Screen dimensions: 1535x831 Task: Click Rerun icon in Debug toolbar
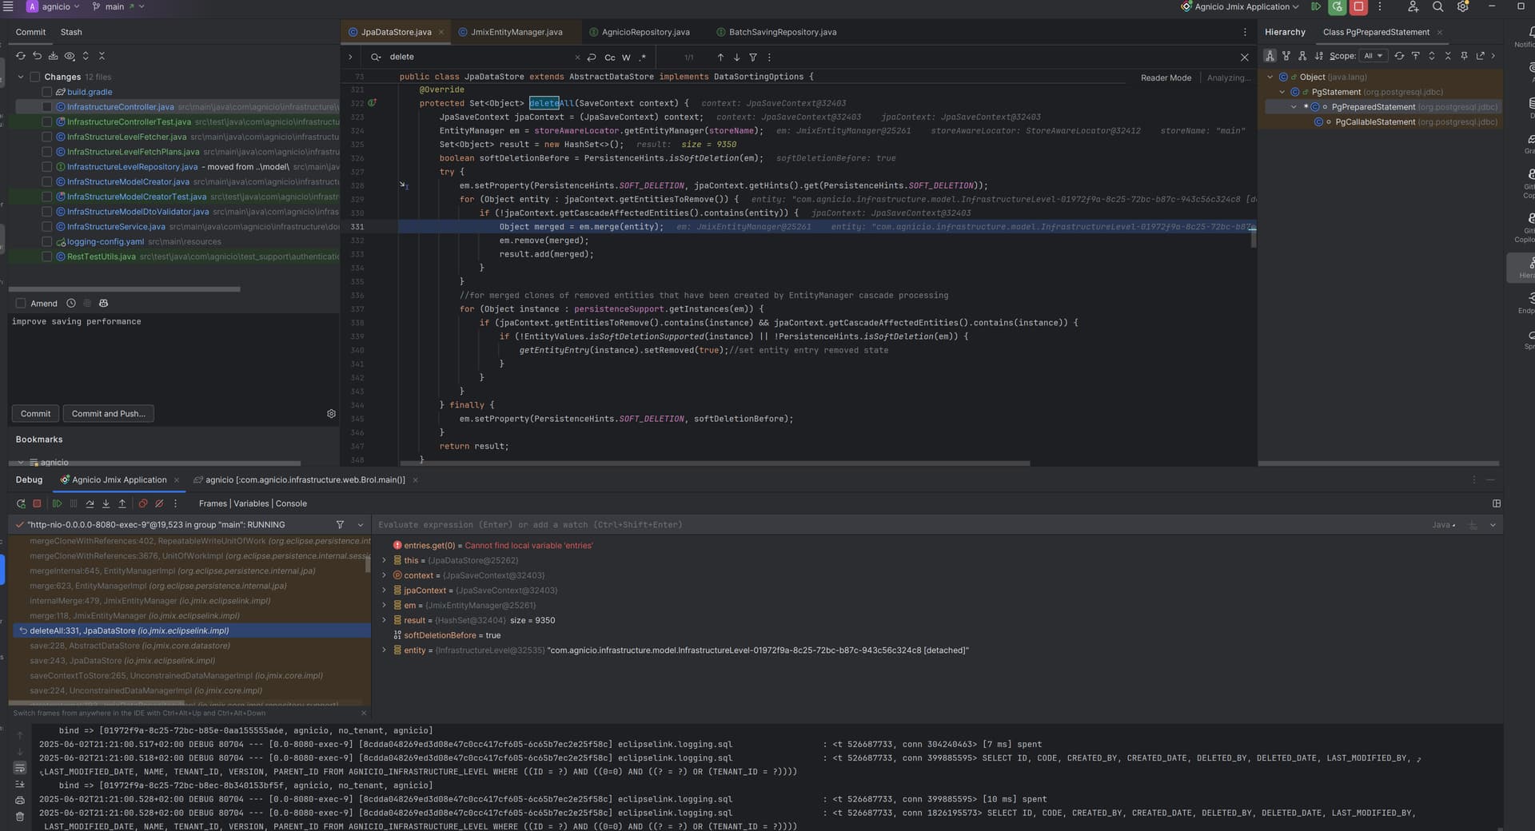(21, 503)
